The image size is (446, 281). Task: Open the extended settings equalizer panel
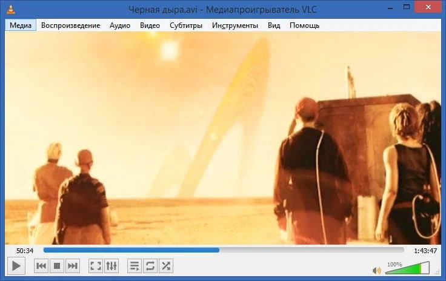click(111, 266)
